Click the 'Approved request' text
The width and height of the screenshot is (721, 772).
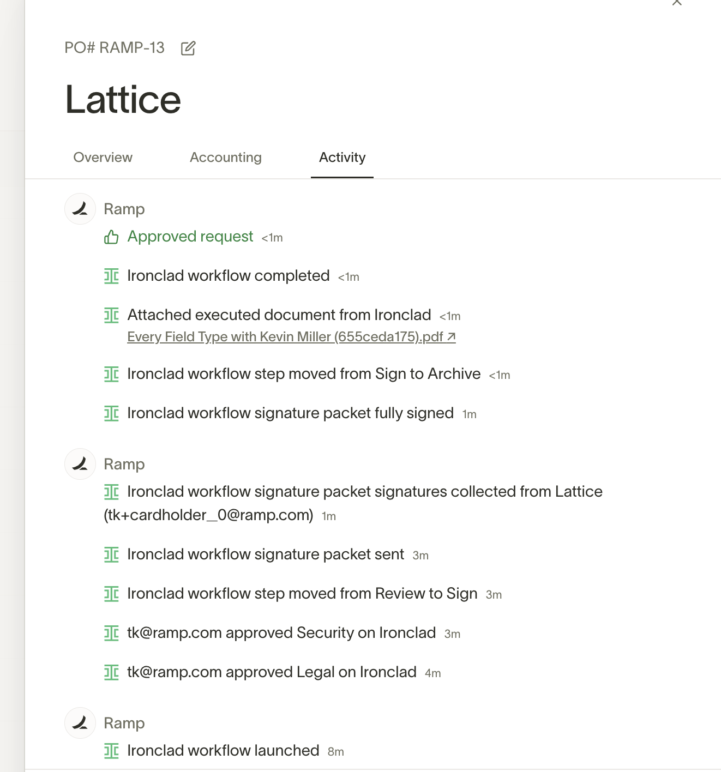coord(190,237)
